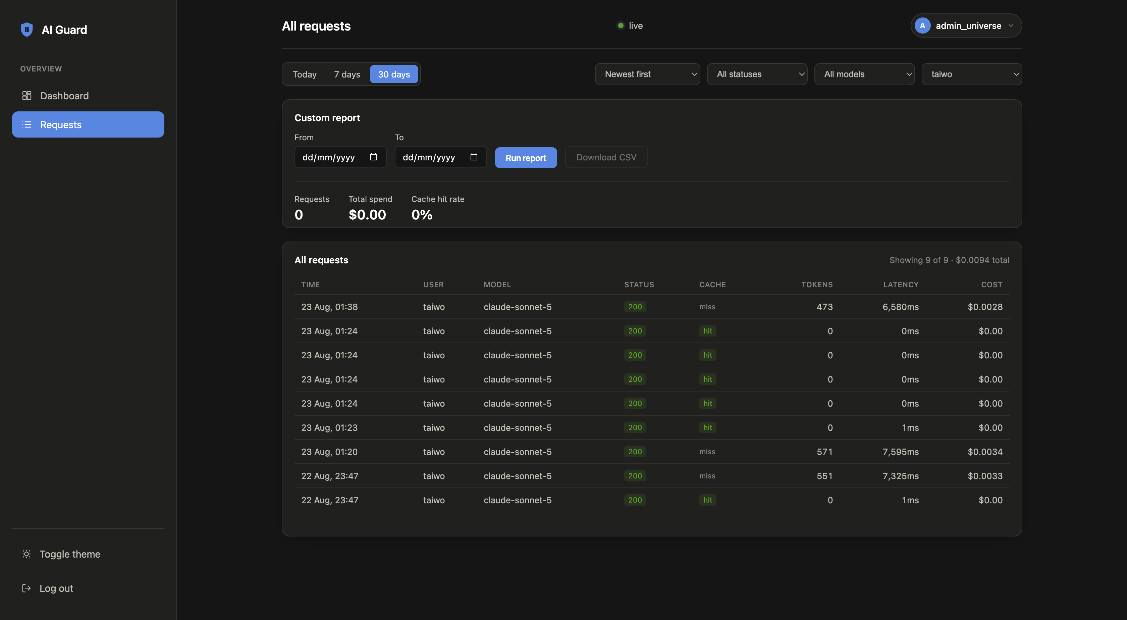Open the To date calendar picker icon
Screen dimensions: 1127x620
pyautogui.click(x=474, y=157)
